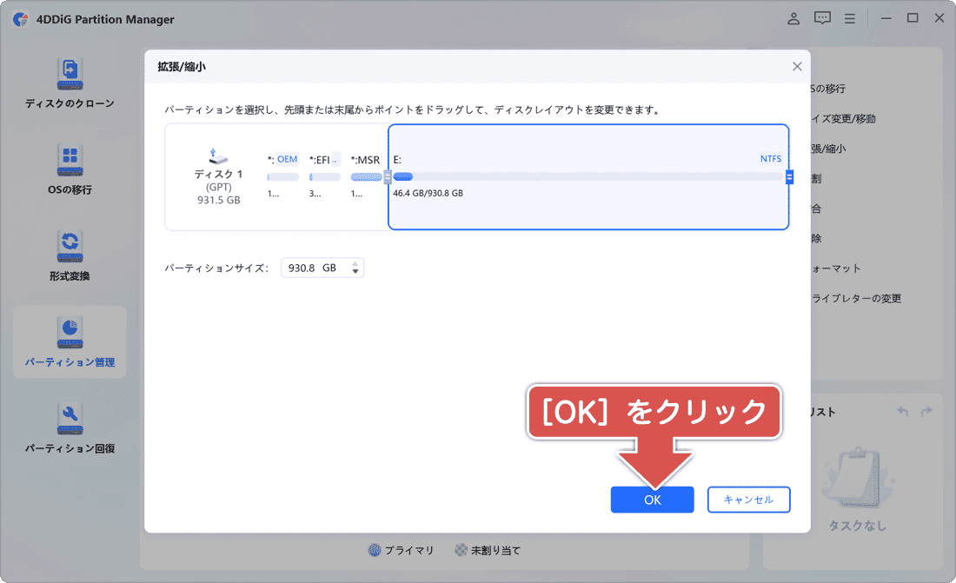The image size is (956, 583).
Task: Open the hamburger menu icon
Action: [850, 17]
